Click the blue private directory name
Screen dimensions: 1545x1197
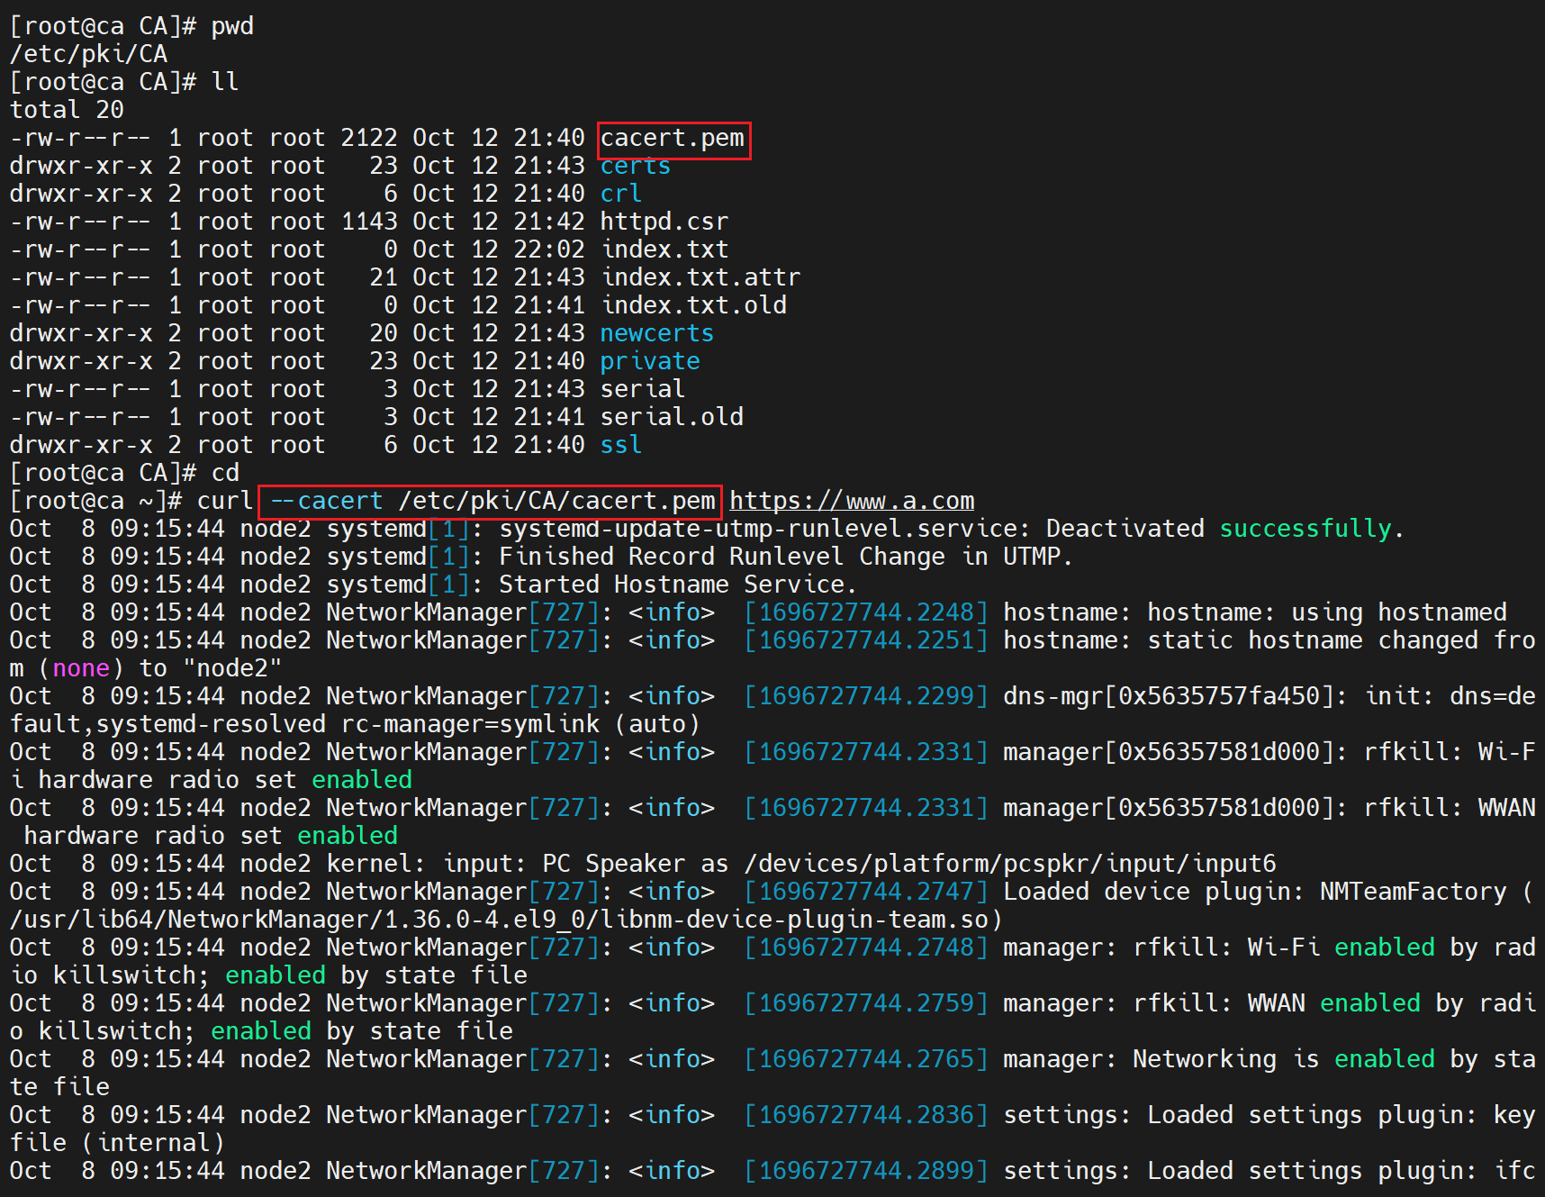tap(649, 361)
